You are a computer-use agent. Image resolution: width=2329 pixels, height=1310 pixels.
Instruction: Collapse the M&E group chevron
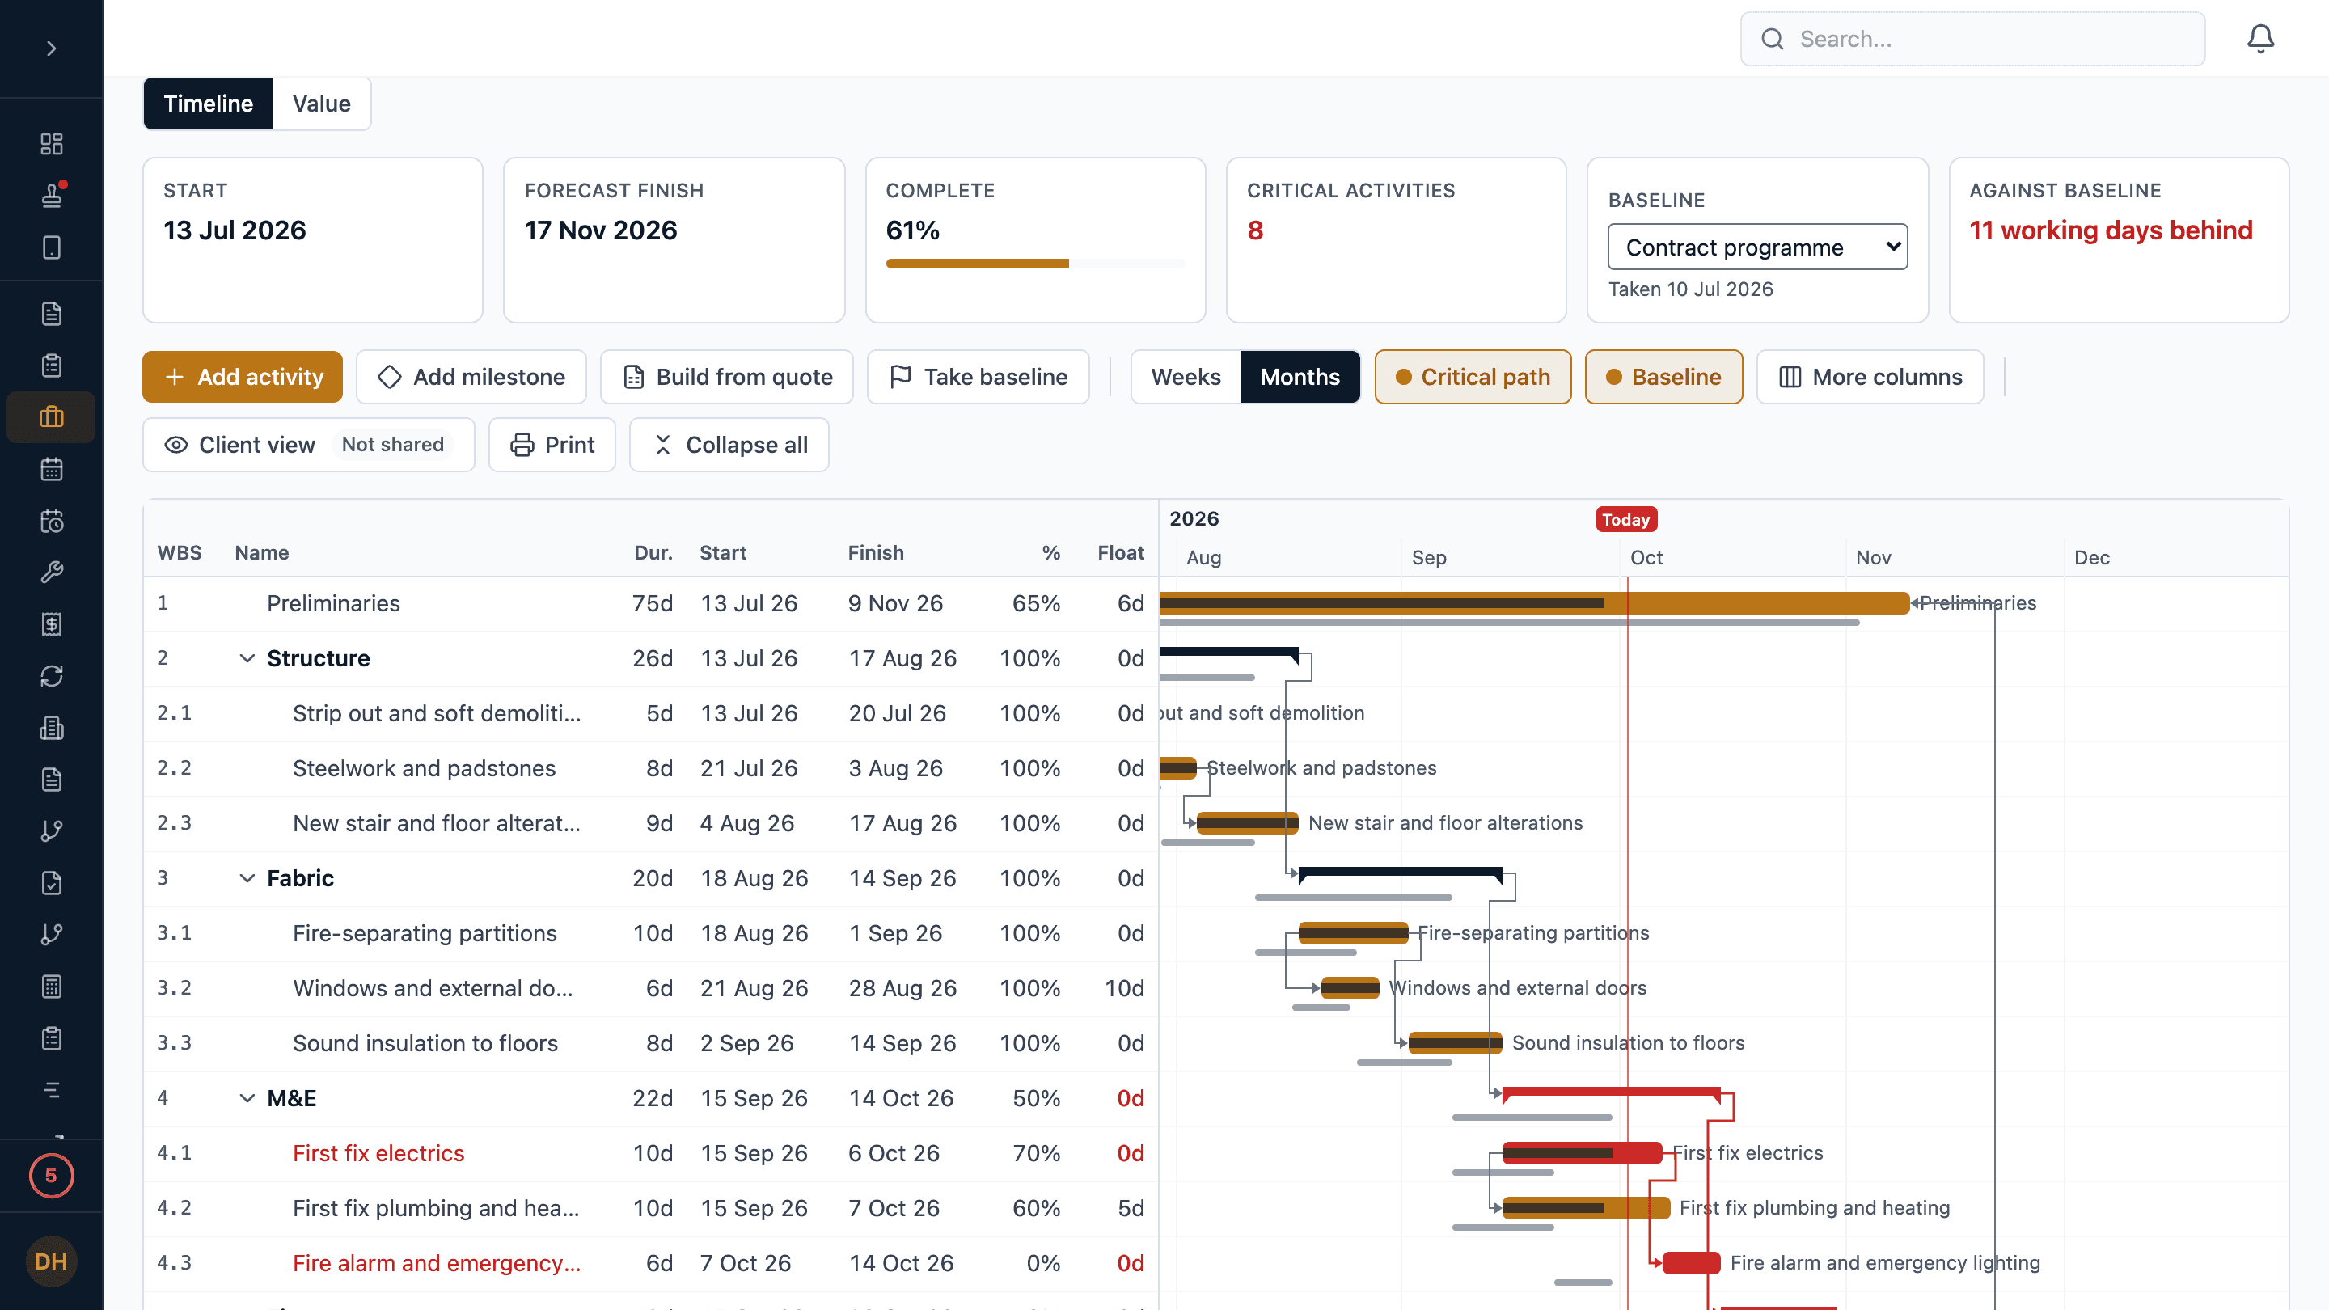pos(247,1098)
